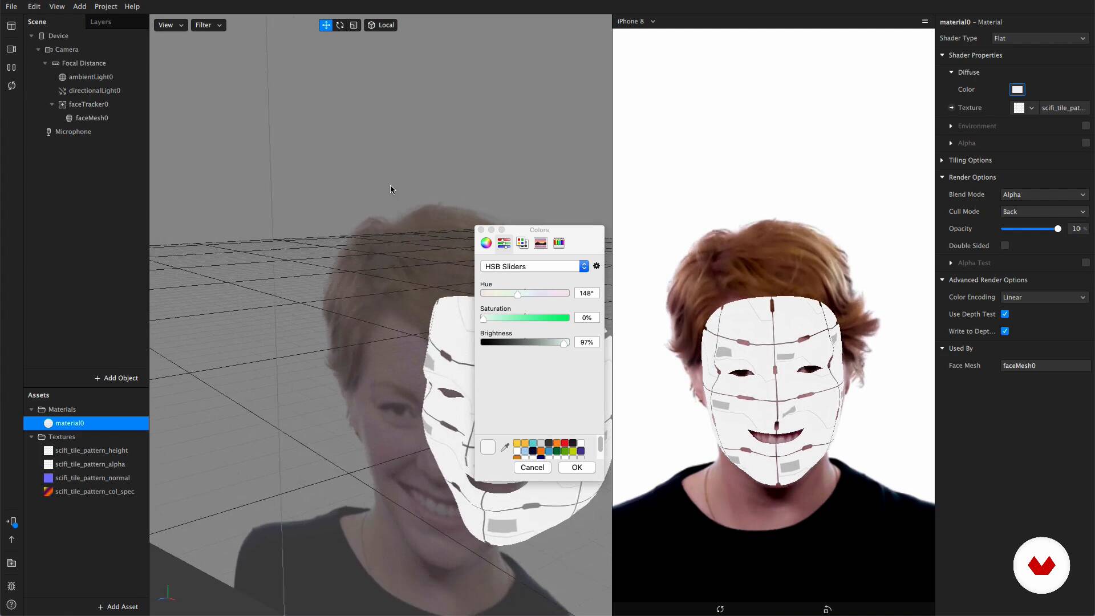Select the rotate manipulator tool
Viewport: 1095px width, 616px height.
pyautogui.click(x=340, y=25)
